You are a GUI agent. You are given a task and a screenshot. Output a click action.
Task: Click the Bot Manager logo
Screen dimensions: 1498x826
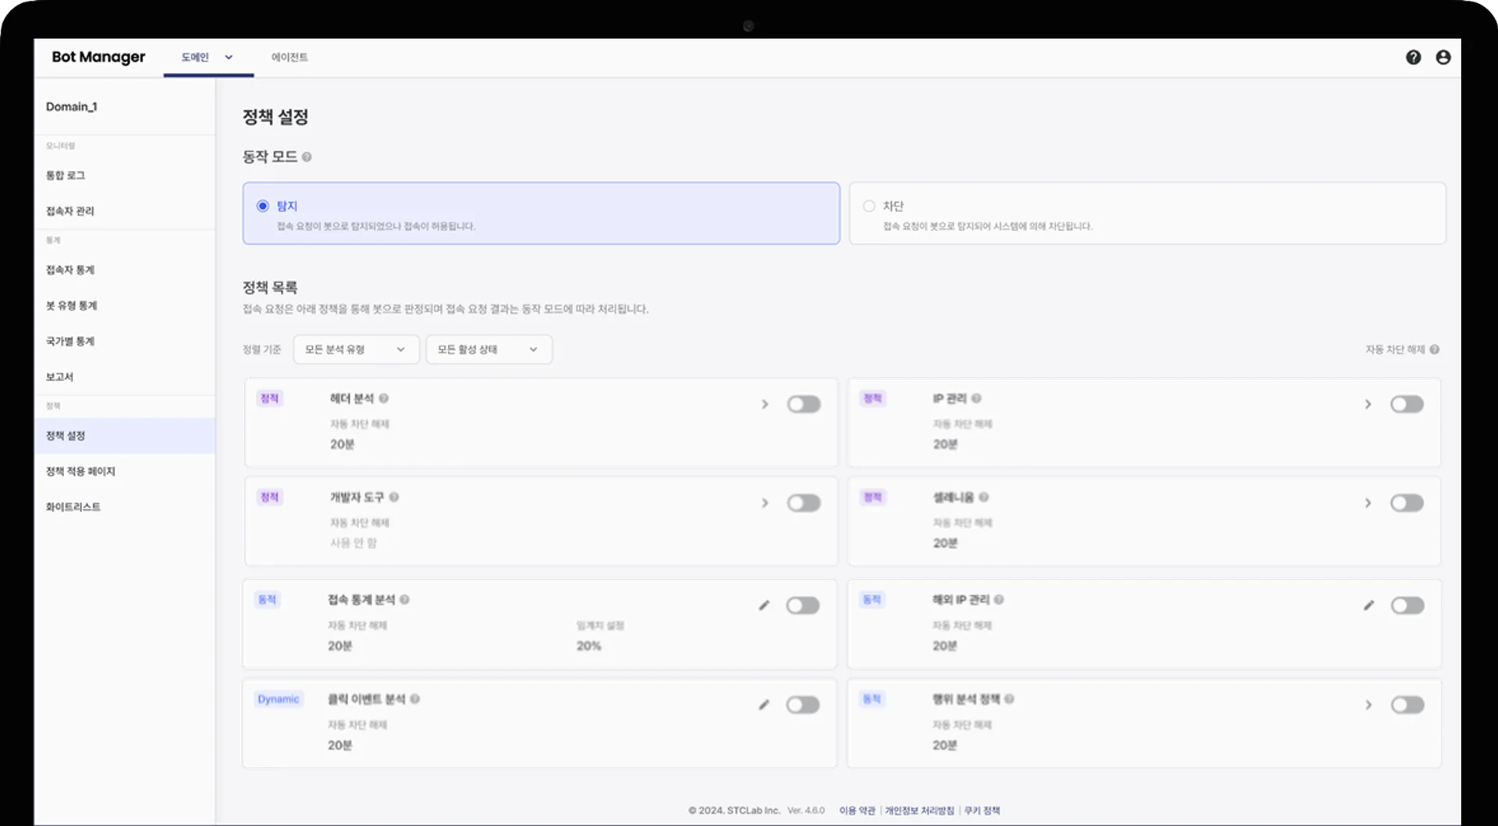point(98,57)
